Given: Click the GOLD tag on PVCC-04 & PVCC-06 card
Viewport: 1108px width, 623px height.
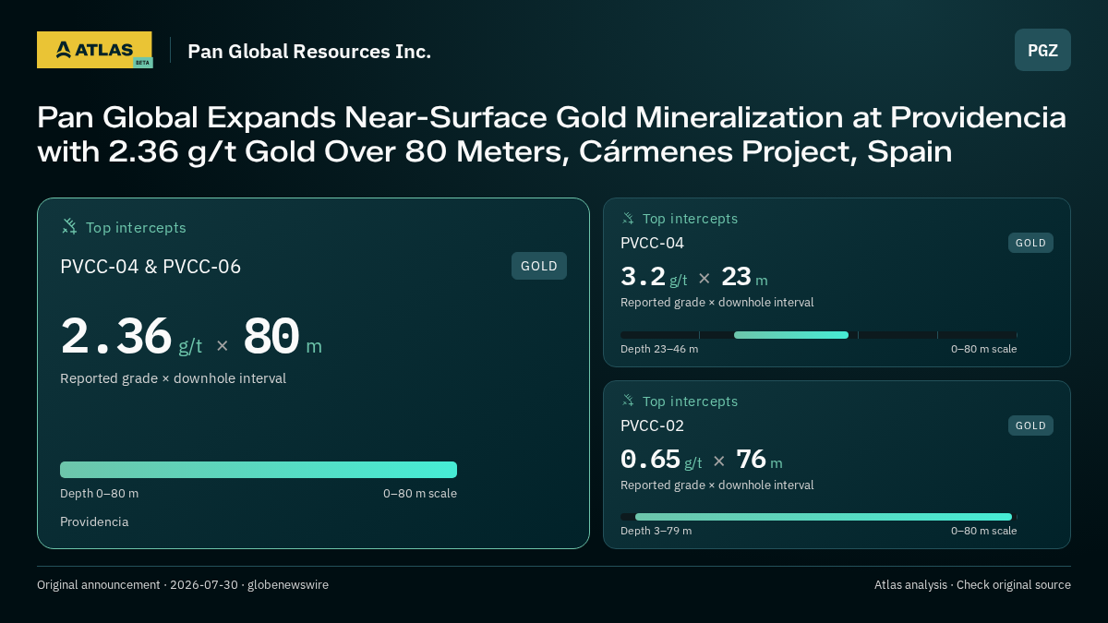Looking at the screenshot, I should point(539,266).
